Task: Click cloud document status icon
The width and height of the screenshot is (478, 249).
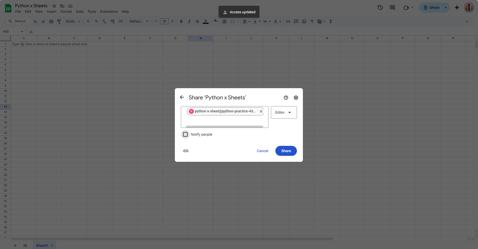Action: click(70, 6)
